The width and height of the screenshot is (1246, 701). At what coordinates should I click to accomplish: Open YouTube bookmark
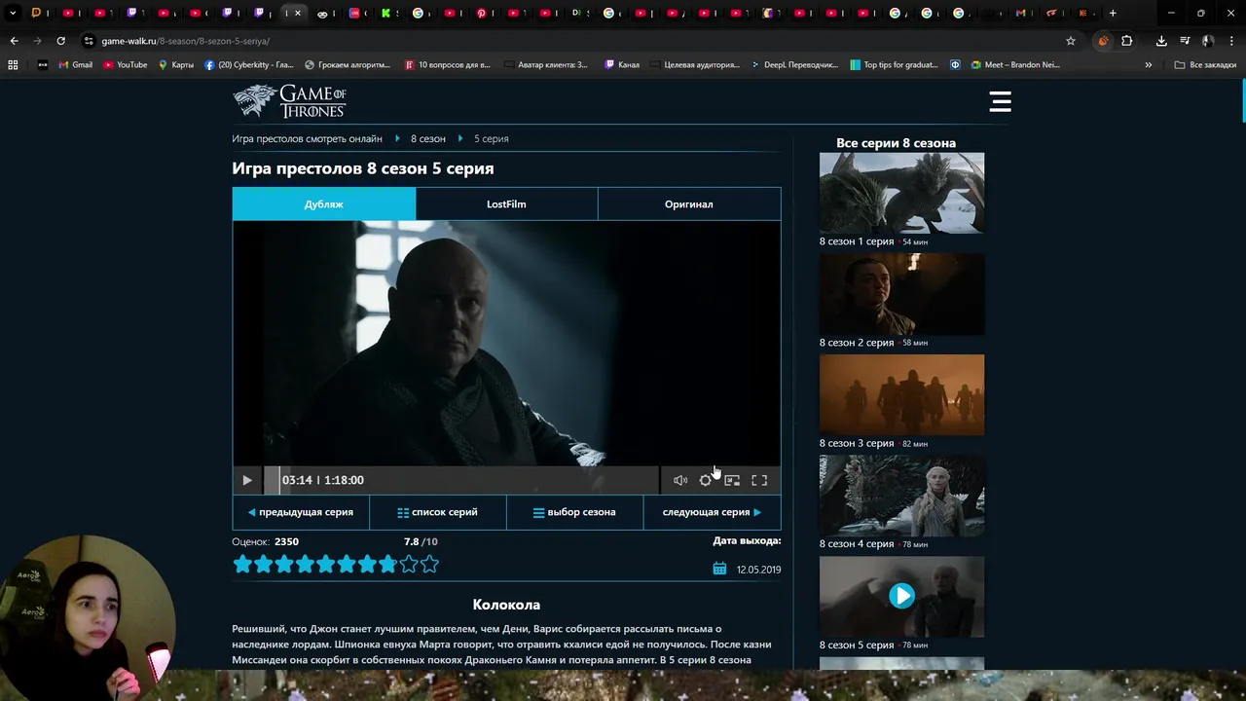[x=126, y=65]
